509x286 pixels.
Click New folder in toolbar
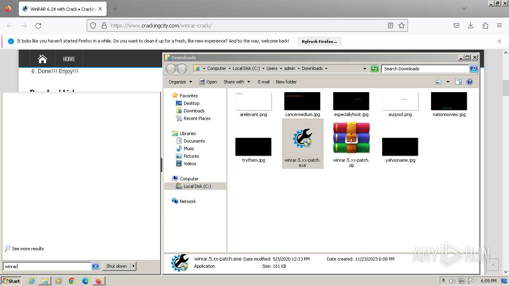pos(286,82)
